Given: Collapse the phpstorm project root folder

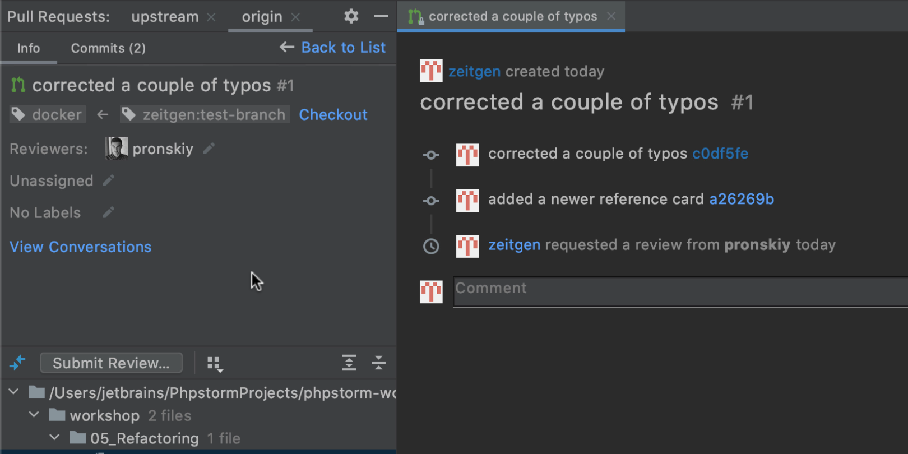Looking at the screenshot, I should coord(14,392).
